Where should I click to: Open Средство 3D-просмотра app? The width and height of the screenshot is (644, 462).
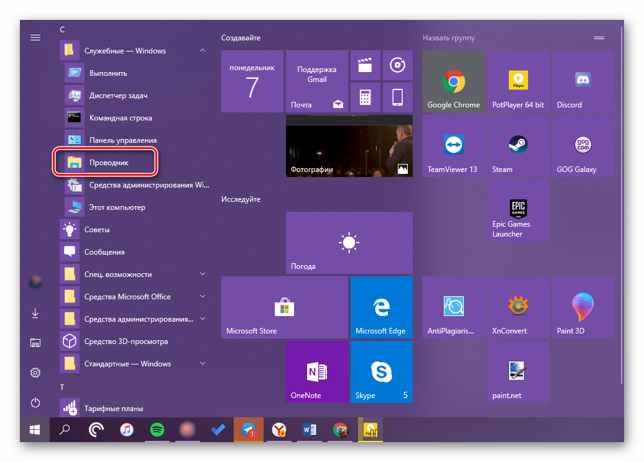click(x=136, y=342)
